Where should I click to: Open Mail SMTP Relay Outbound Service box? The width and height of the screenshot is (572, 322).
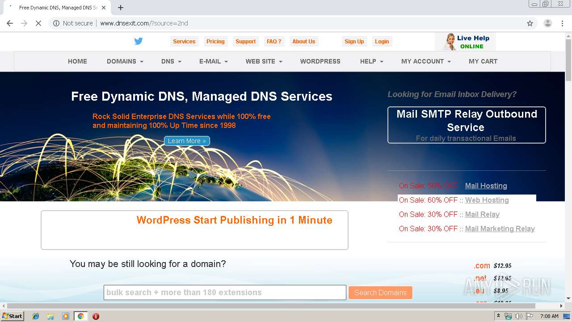pos(467,125)
